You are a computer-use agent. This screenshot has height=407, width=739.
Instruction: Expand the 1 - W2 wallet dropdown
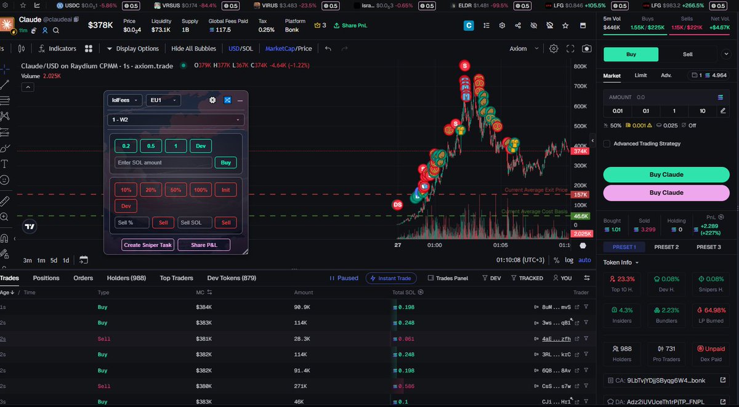point(176,119)
